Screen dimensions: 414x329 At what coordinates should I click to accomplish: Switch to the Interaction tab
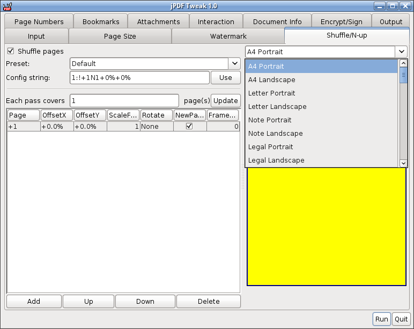coord(216,21)
